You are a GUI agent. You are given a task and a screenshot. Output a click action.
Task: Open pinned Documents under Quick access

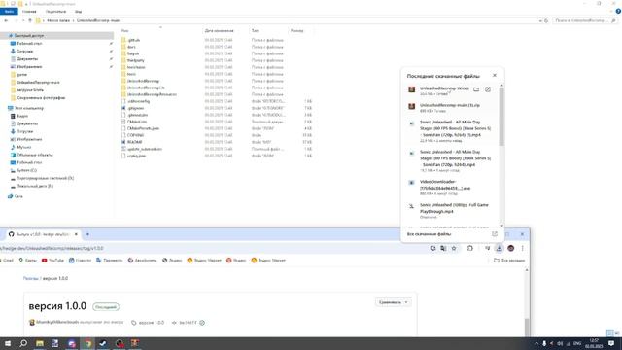[27, 58]
